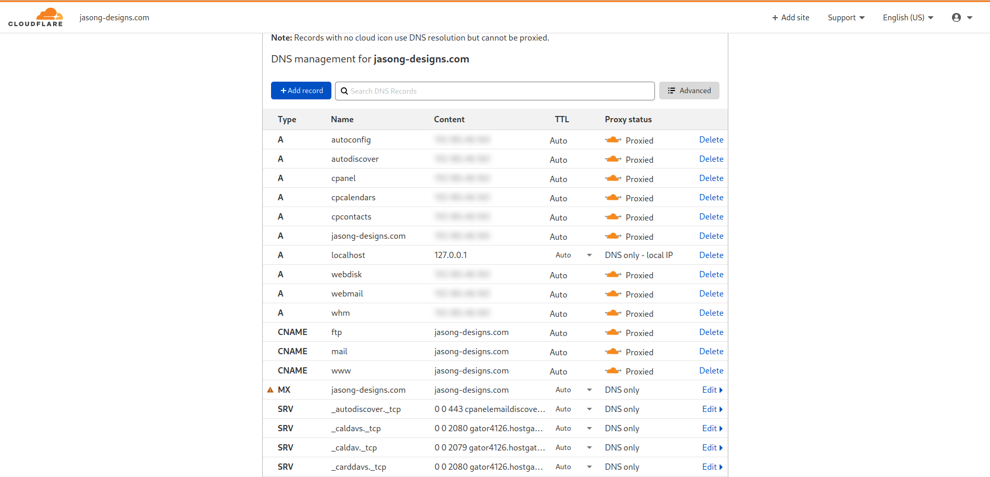The height and width of the screenshot is (477, 990).
Task: Delete the cpanel A record
Action: coord(711,178)
